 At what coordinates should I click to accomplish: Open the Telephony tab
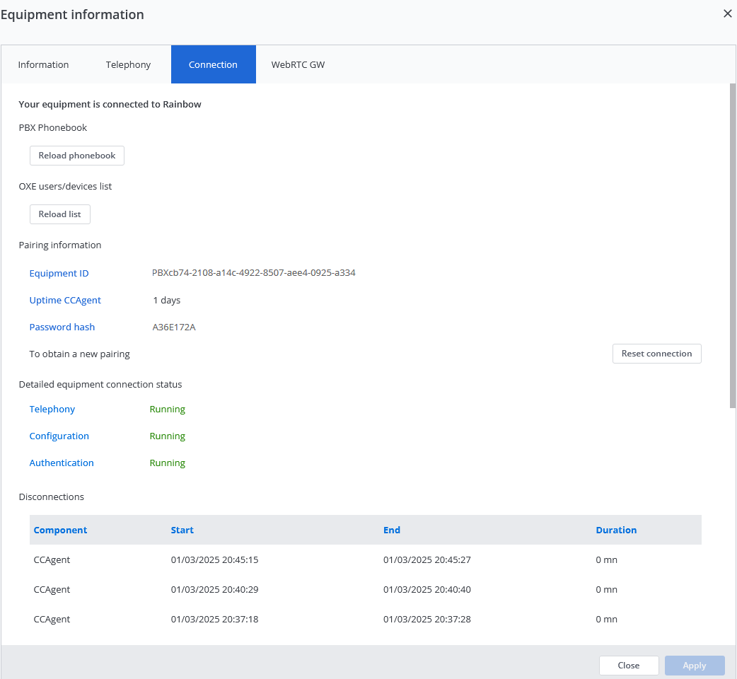click(x=128, y=64)
